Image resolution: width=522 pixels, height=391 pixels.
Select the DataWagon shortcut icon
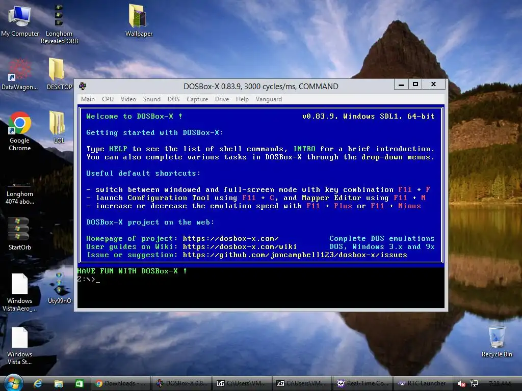[x=20, y=74]
